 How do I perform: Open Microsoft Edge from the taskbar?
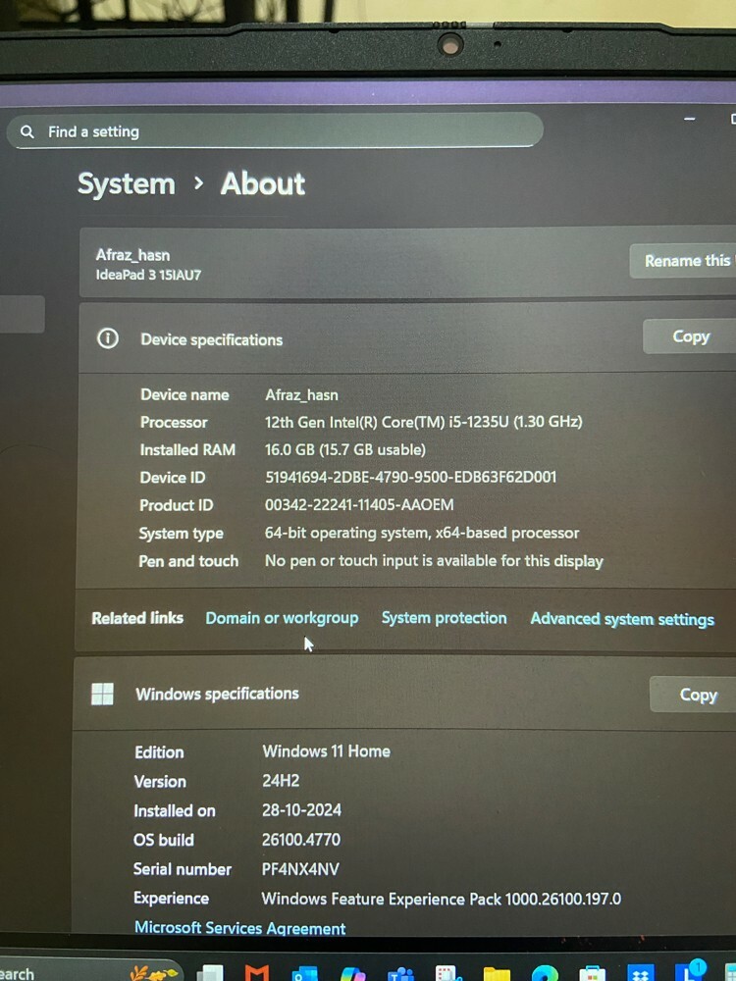click(x=545, y=974)
